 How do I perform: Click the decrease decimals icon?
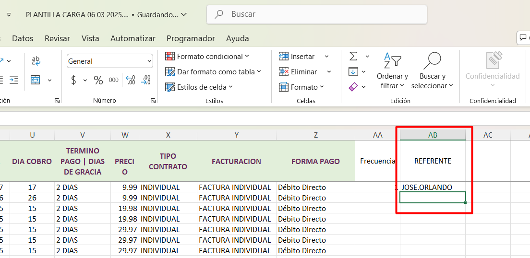(146, 80)
